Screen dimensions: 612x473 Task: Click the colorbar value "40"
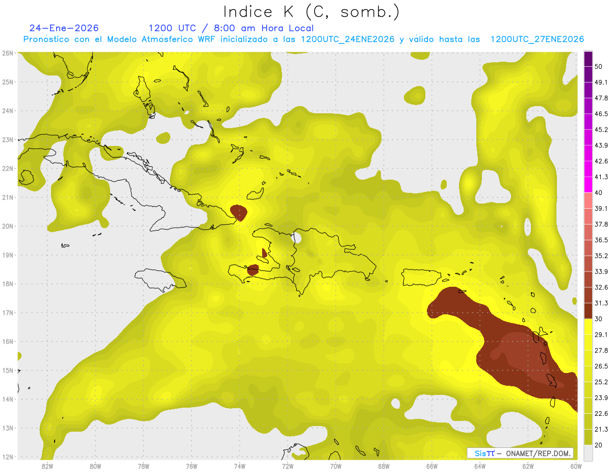coord(599,192)
